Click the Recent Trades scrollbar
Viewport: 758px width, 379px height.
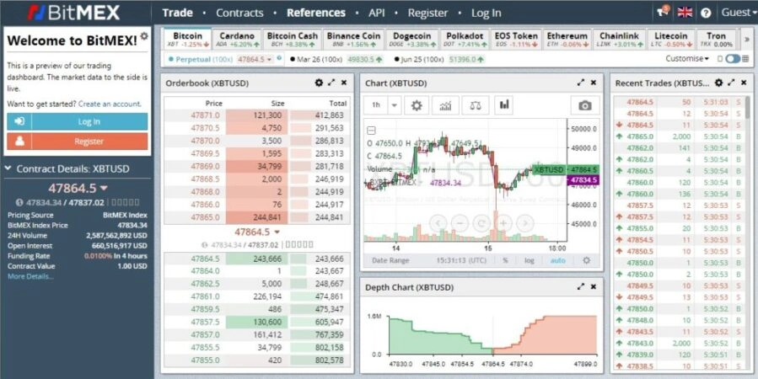[x=749, y=107]
